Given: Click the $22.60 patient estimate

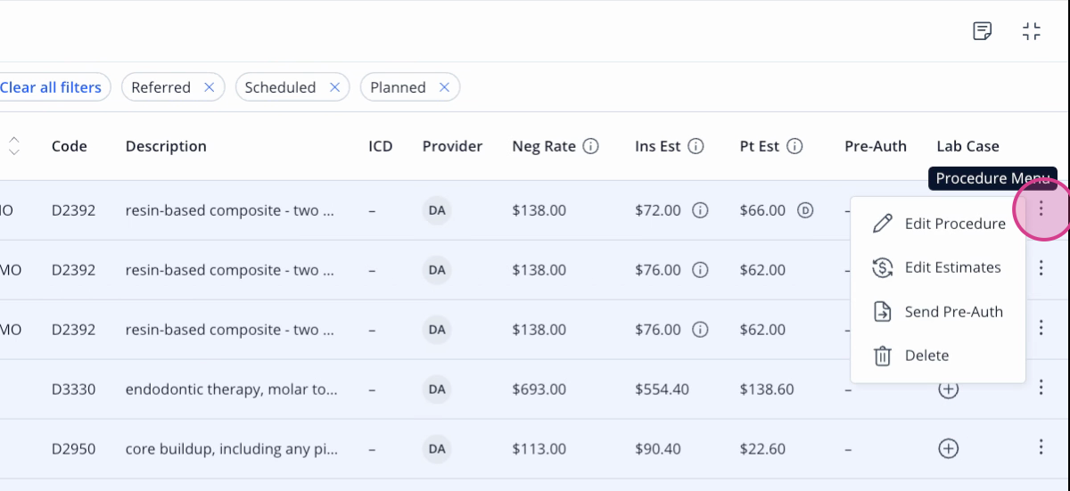Looking at the screenshot, I should 763,449.
